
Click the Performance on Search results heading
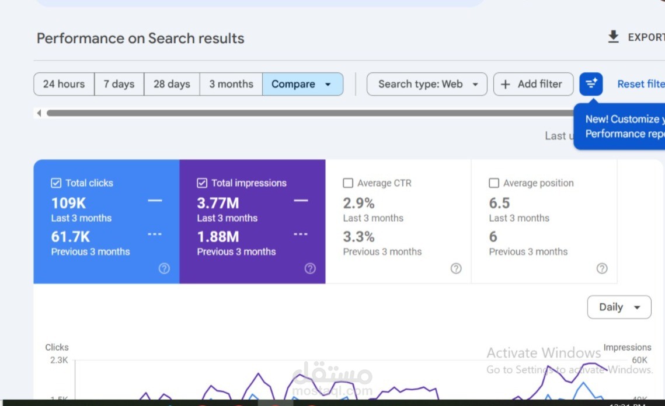tap(140, 38)
